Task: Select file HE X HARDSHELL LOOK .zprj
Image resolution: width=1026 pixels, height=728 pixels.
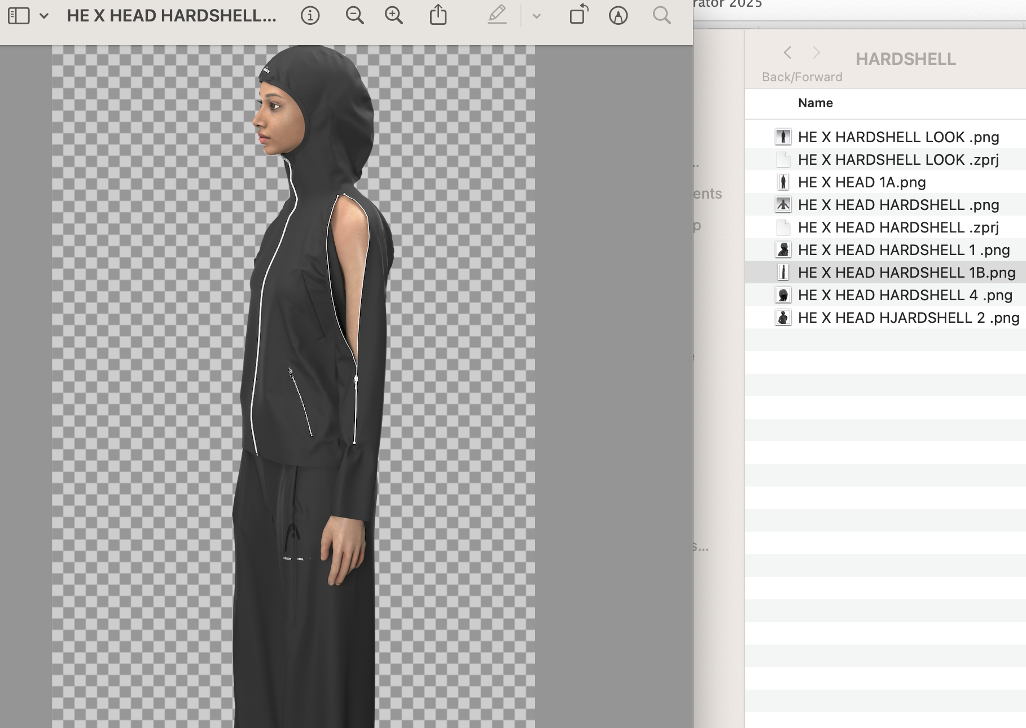Action: pos(885,160)
